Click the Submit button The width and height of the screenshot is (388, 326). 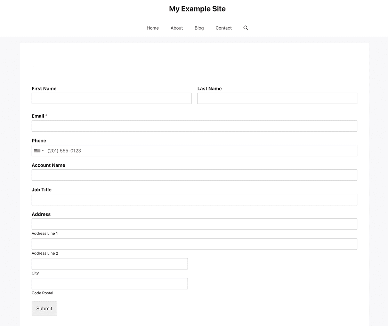click(44, 308)
